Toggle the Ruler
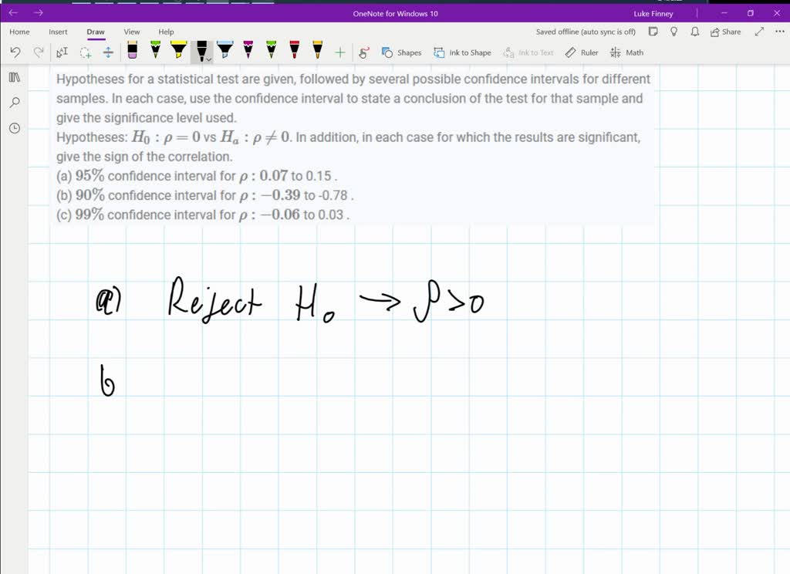Screen dimensions: 790x574 [x=582, y=52]
